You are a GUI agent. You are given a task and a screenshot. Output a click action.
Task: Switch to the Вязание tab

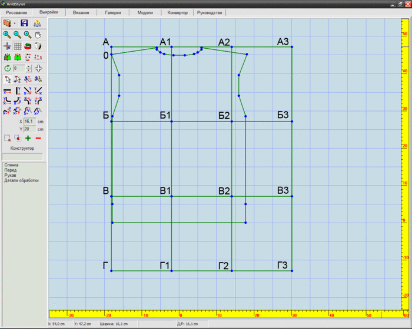point(81,12)
